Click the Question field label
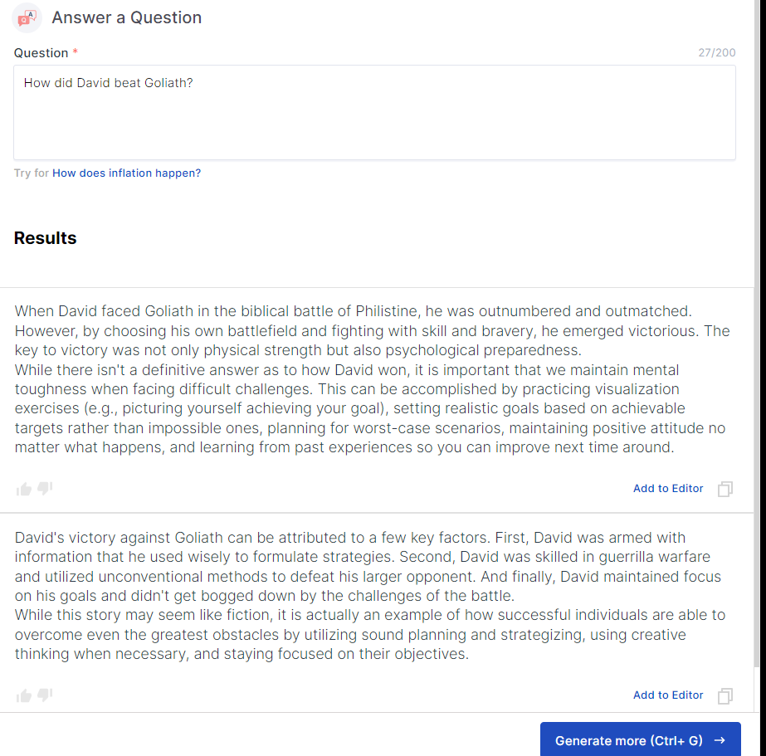Image resolution: width=766 pixels, height=756 pixels. [x=41, y=53]
